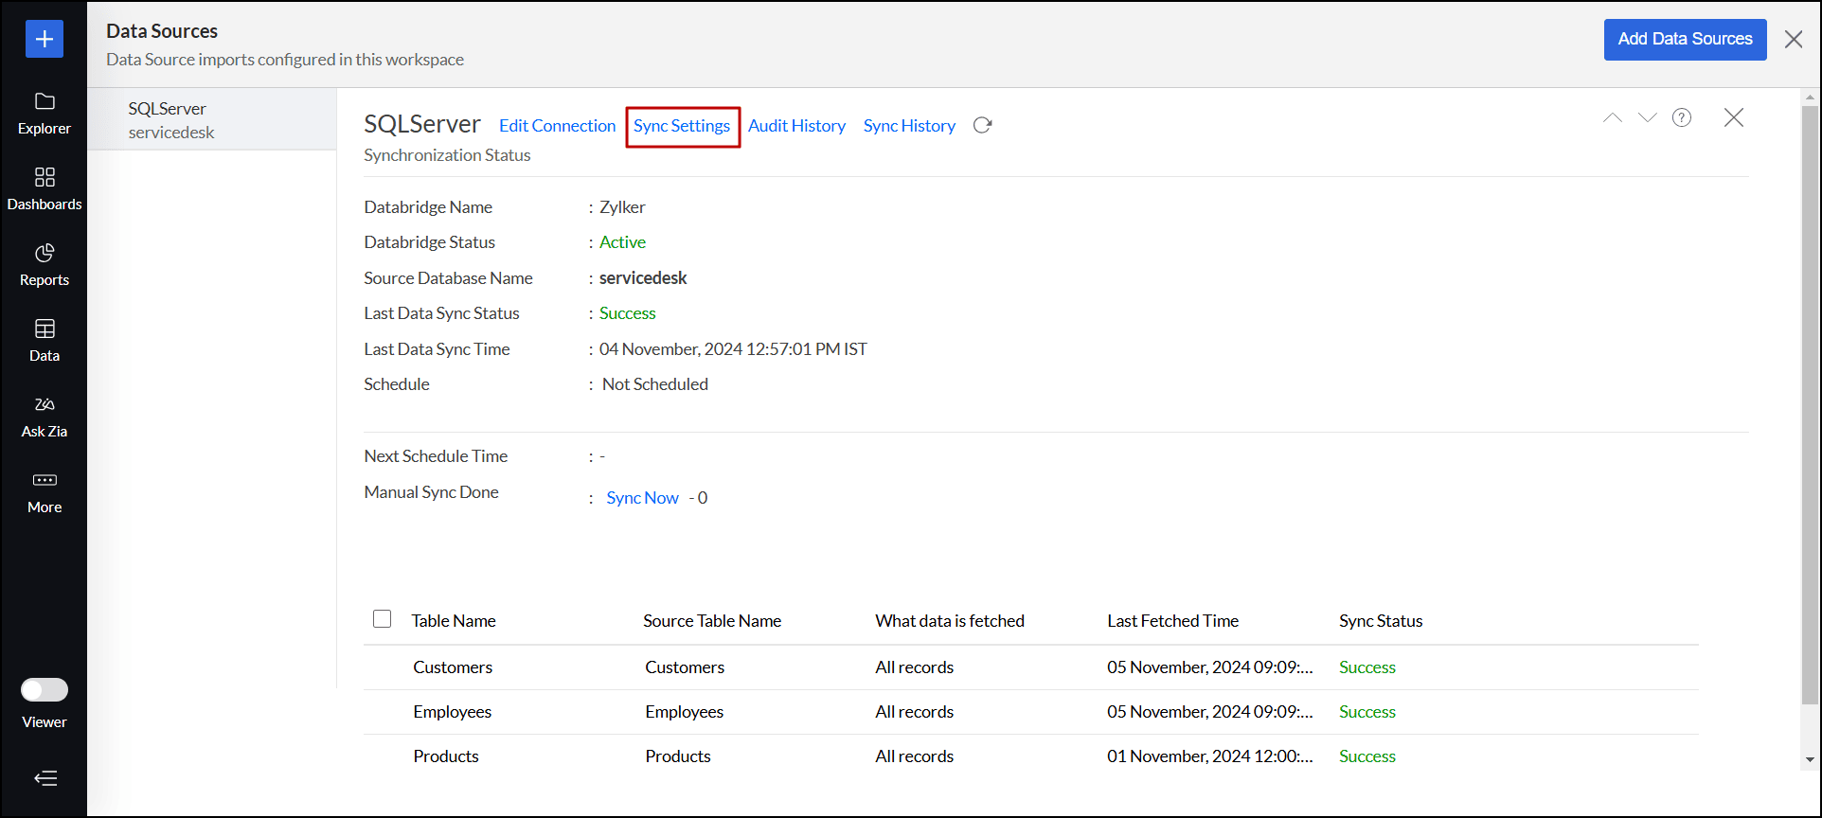Click the blue plus create icon
Image resolution: width=1822 pixels, height=818 pixels.
click(x=45, y=39)
